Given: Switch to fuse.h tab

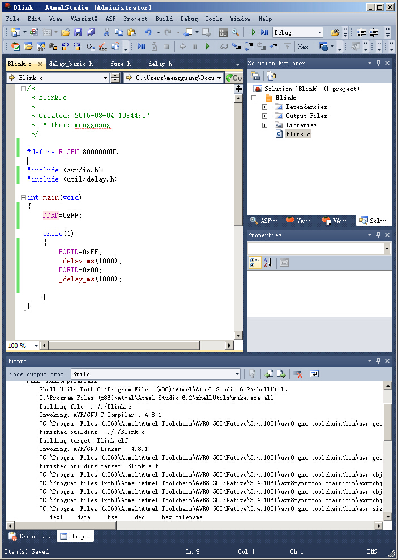Looking at the screenshot, I should point(121,64).
